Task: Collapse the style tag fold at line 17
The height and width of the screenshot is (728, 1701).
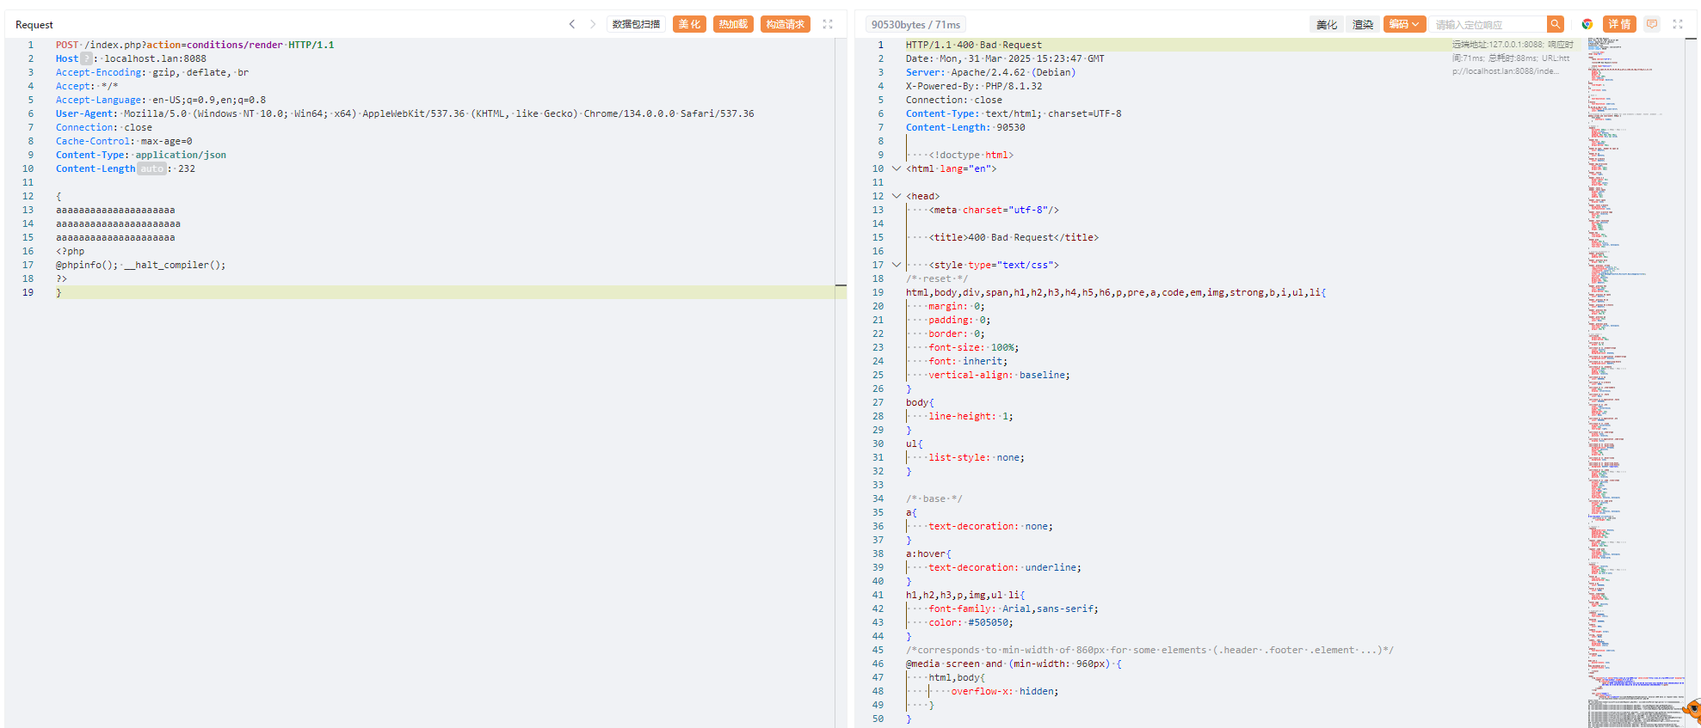Action: pyautogui.click(x=897, y=265)
